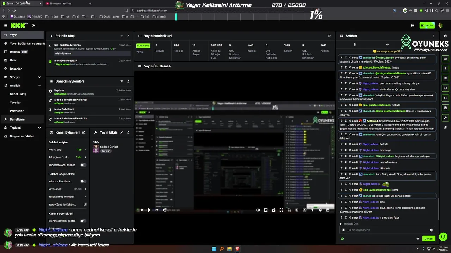Pop out the Yayın İstatistikleri panel
451x253 pixels.
(x=329, y=36)
